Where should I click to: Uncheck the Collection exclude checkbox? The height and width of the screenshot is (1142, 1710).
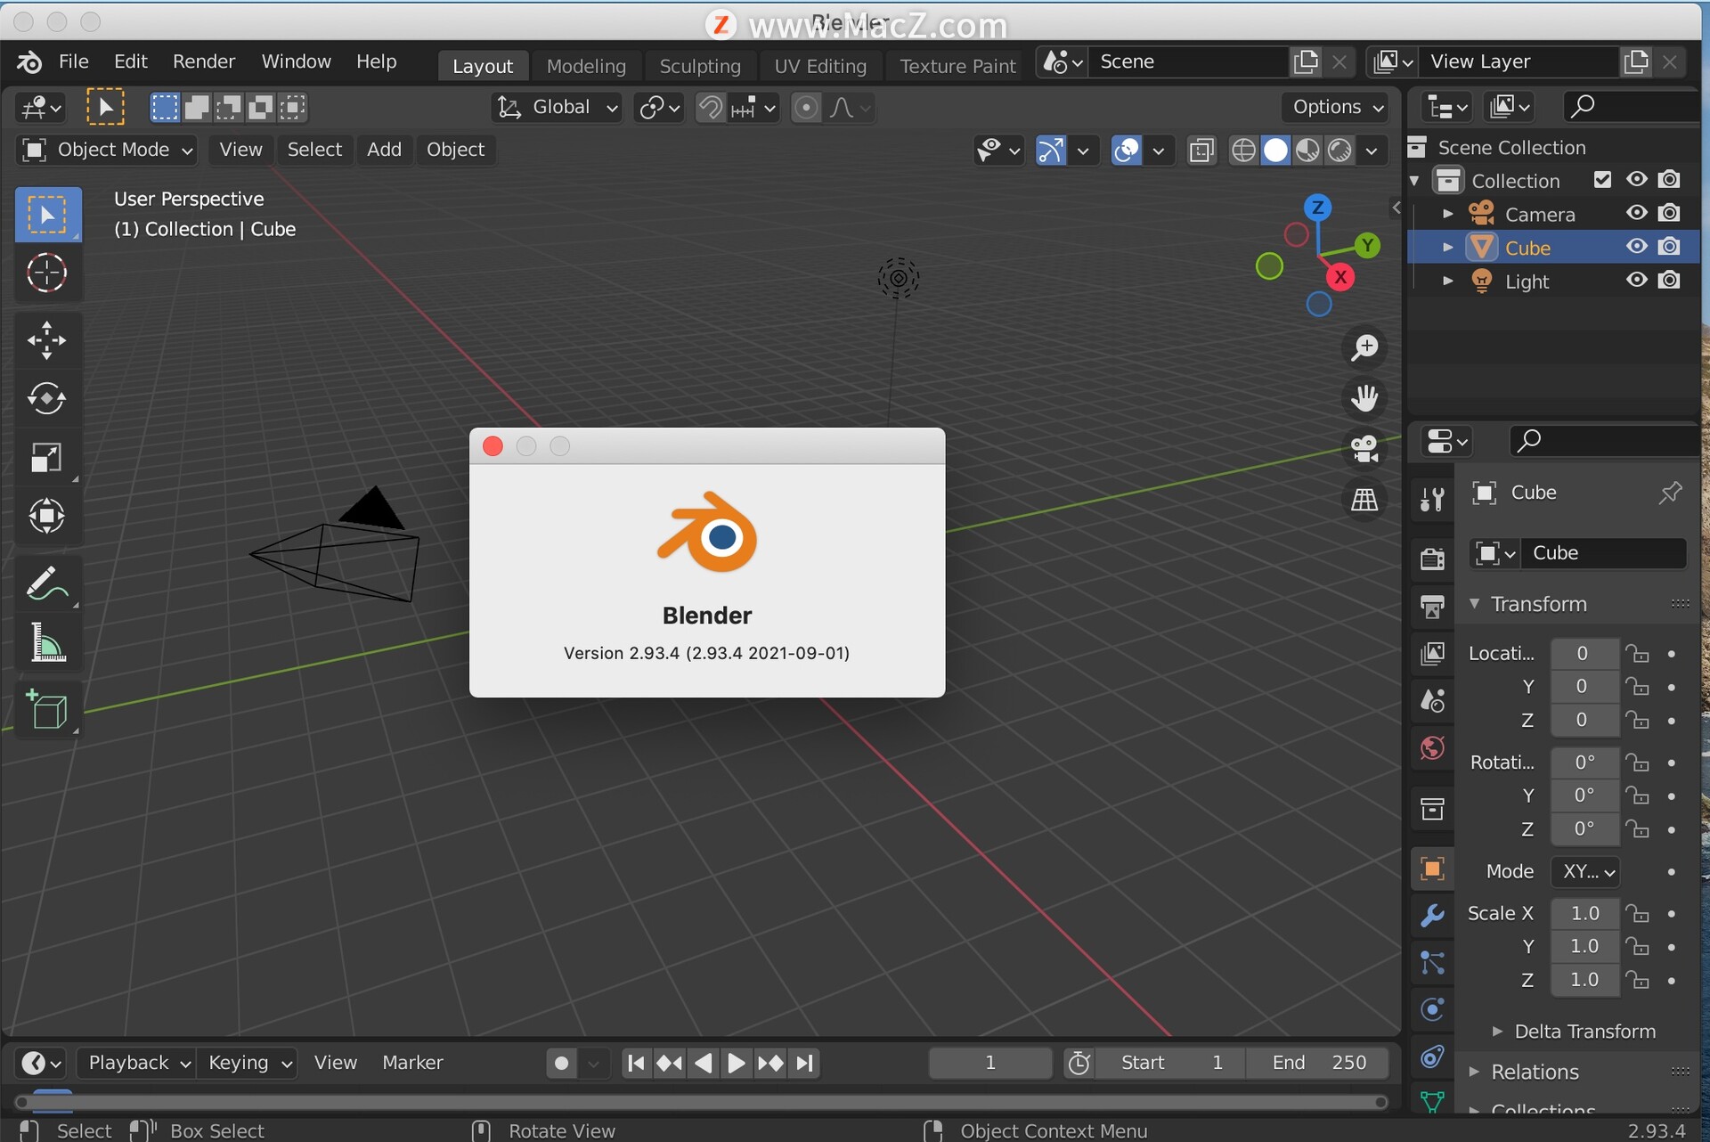pos(1602,180)
